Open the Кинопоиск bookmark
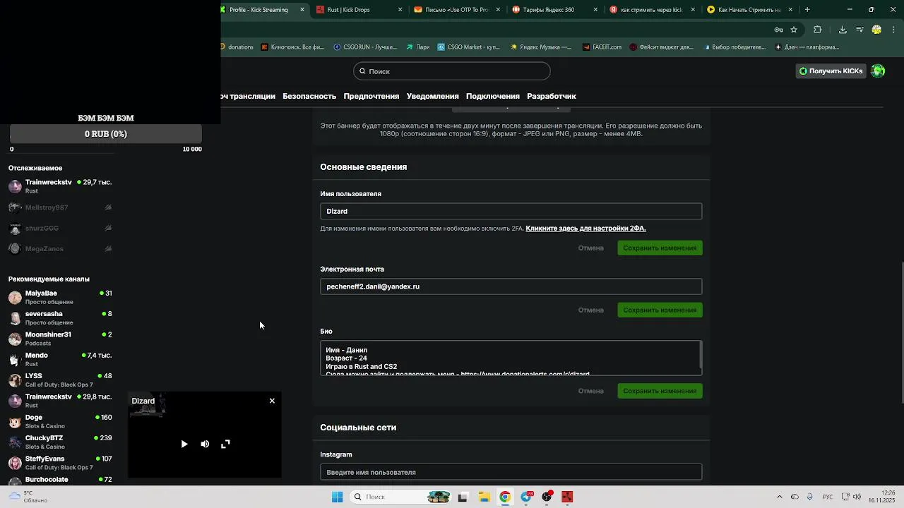 tap(292, 47)
